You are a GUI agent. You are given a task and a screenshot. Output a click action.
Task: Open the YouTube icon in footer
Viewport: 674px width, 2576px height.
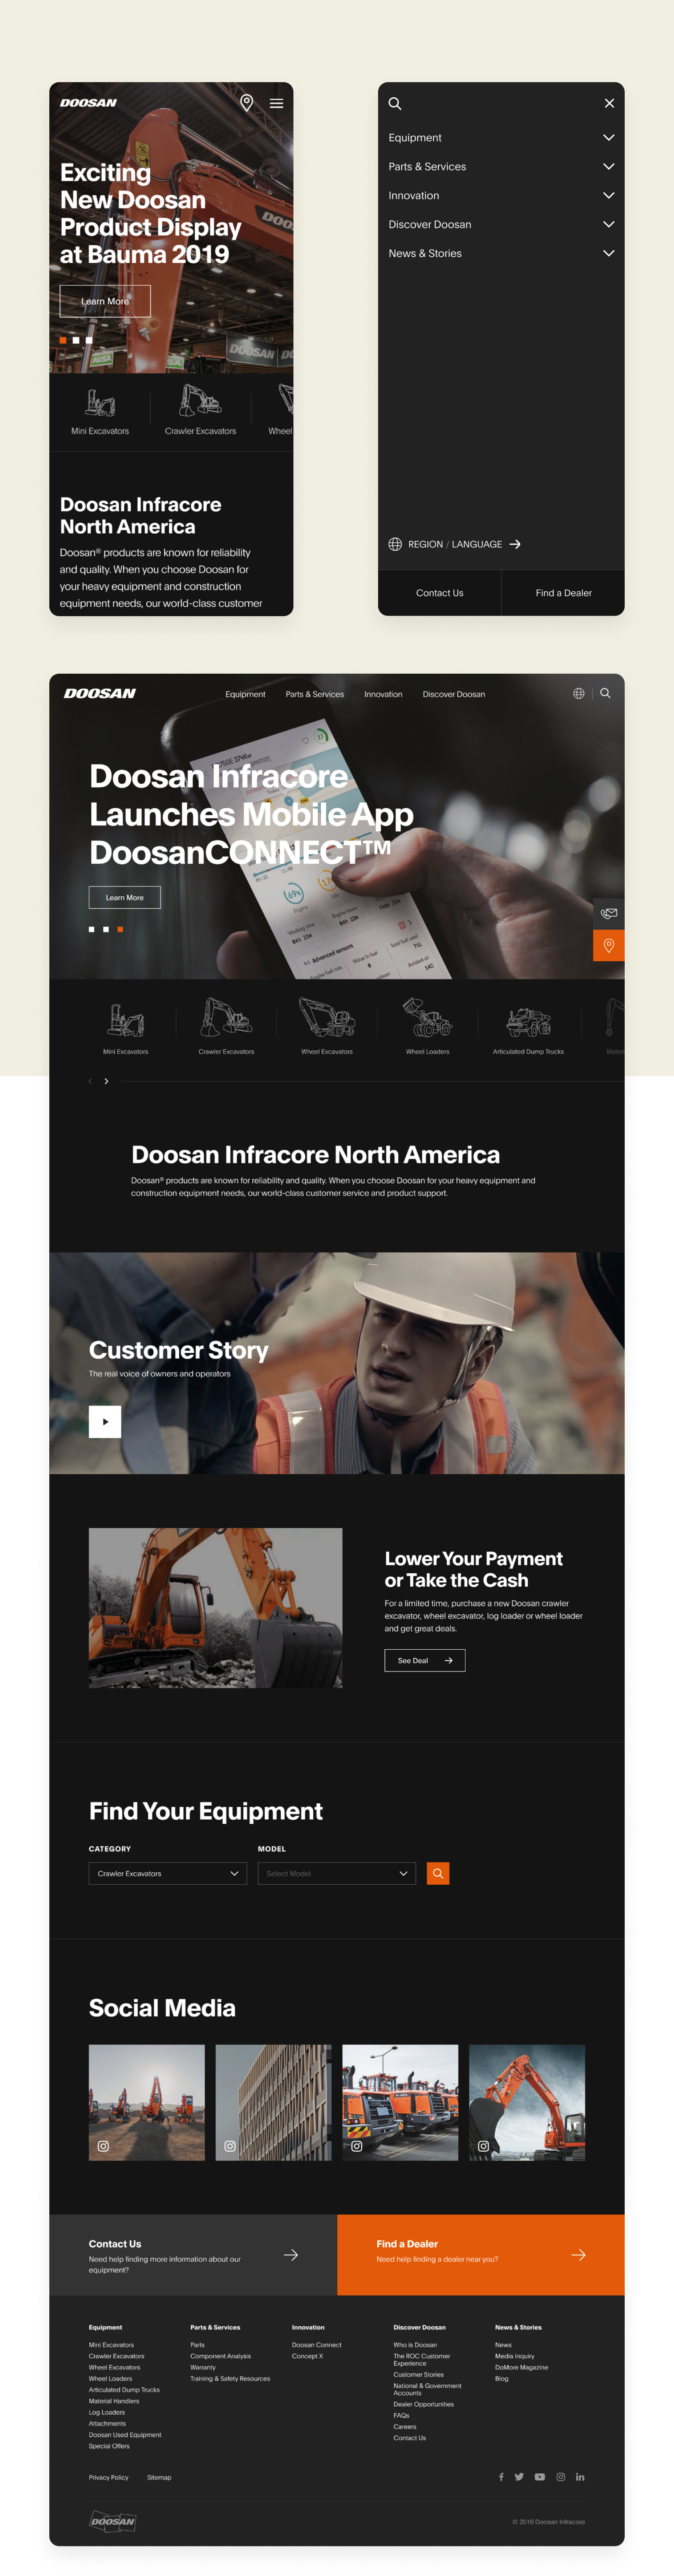539,2477
